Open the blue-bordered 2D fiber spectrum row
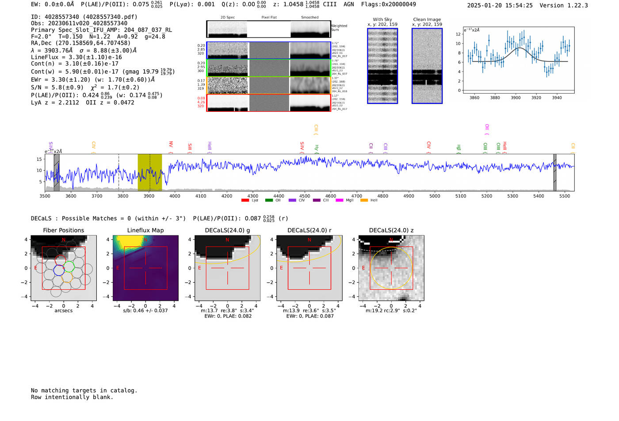 click(x=268, y=50)
